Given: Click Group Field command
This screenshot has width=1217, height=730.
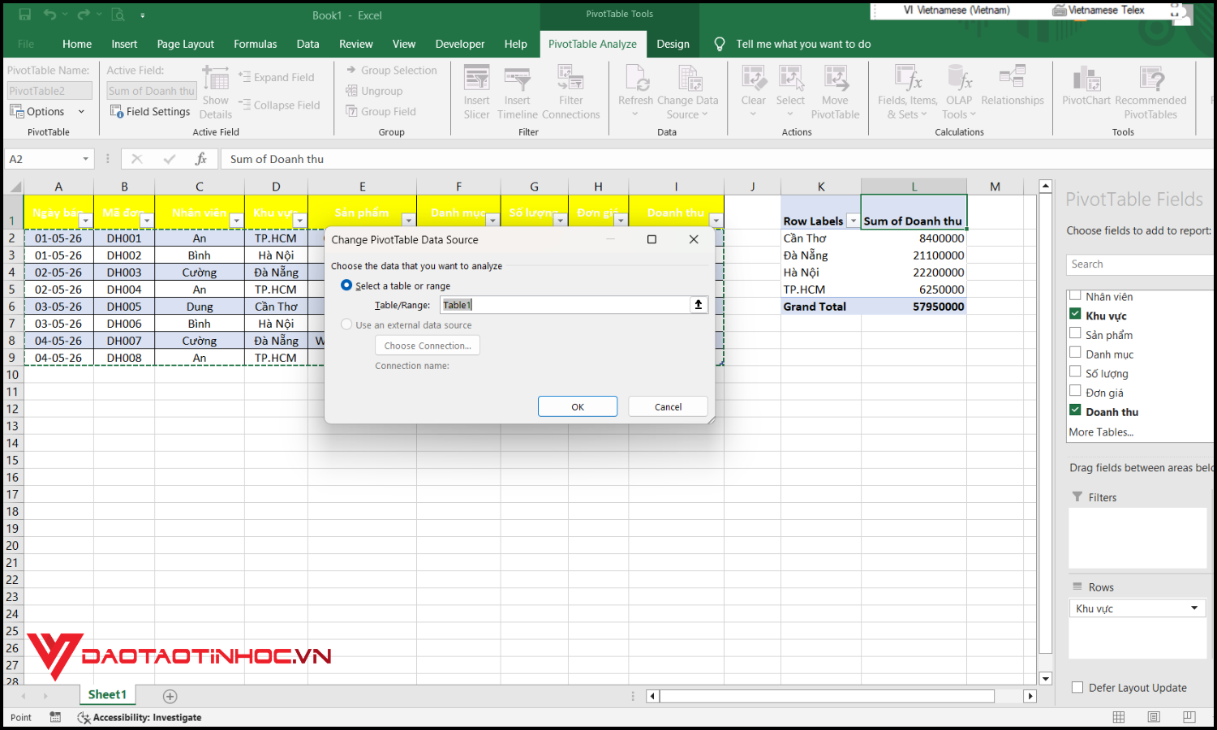Looking at the screenshot, I should 381,111.
